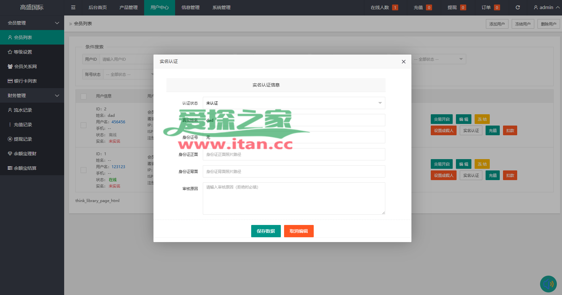Check the checkbox for user ID 2
Image resolution: width=562 pixels, height=295 pixels.
[x=84, y=125]
